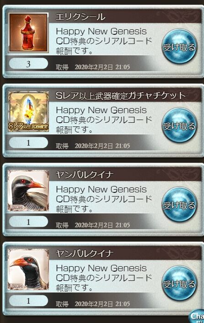This screenshot has height=323, width=204.
Task: Click the left-facing Yanbaru Kuina skin icon
Action: pyautogui.click(x=28, y=269)
